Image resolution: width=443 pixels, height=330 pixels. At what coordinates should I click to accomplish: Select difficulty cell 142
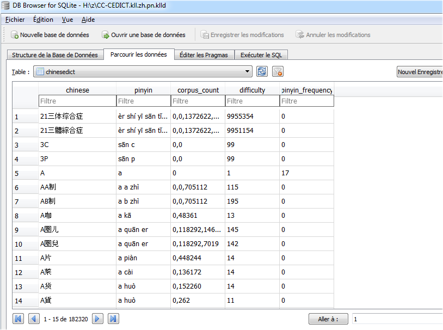click(x=253, y=243)
